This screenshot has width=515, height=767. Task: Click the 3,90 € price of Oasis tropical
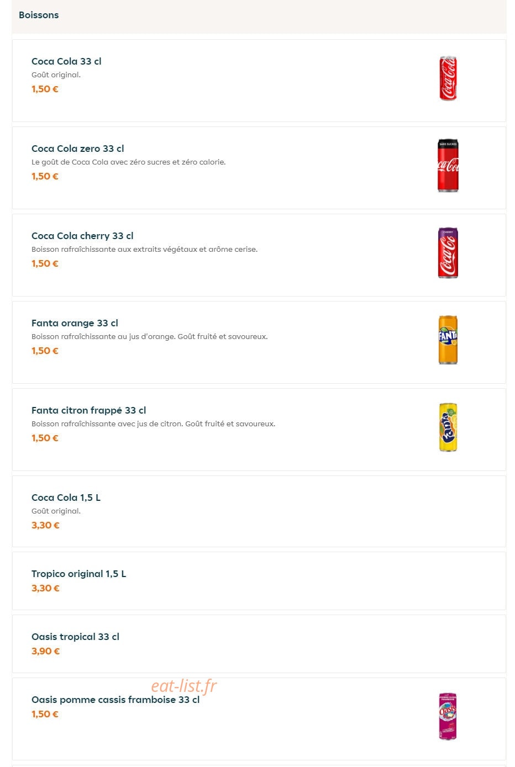[45, 651]
